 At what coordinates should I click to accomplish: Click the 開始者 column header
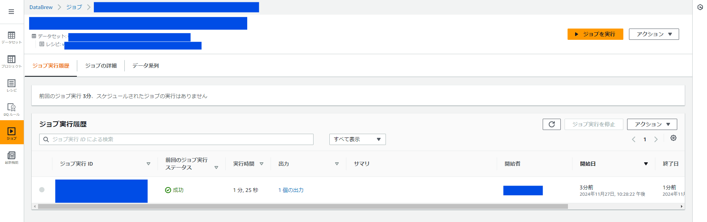(513, 164)
